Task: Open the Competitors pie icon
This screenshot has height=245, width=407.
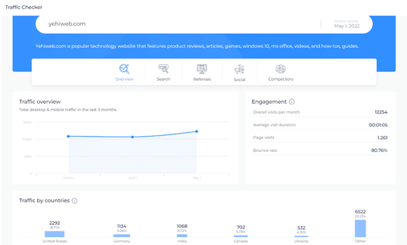Action: coord(281,69)
